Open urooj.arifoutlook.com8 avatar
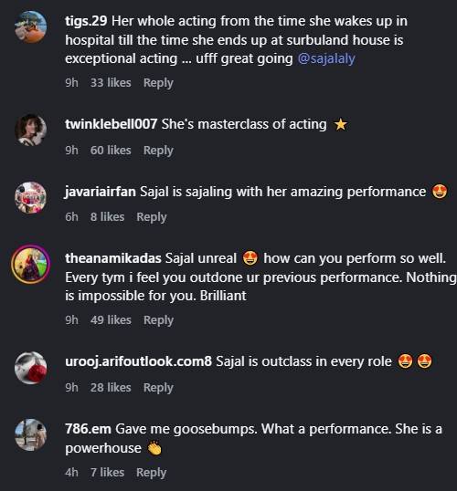 pyautogui.click(x=31, y=368)
